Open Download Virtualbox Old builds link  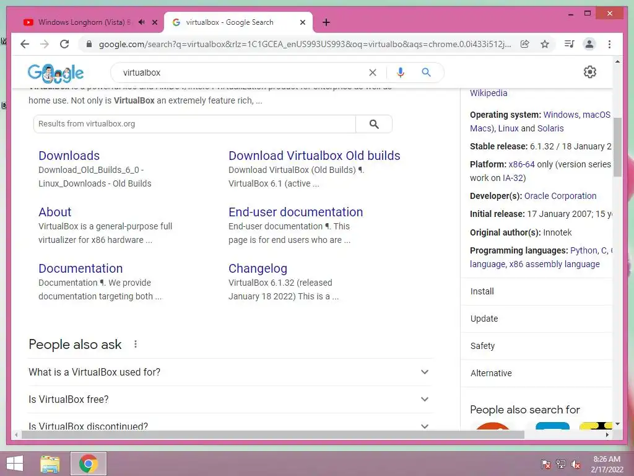coord(314,156)
